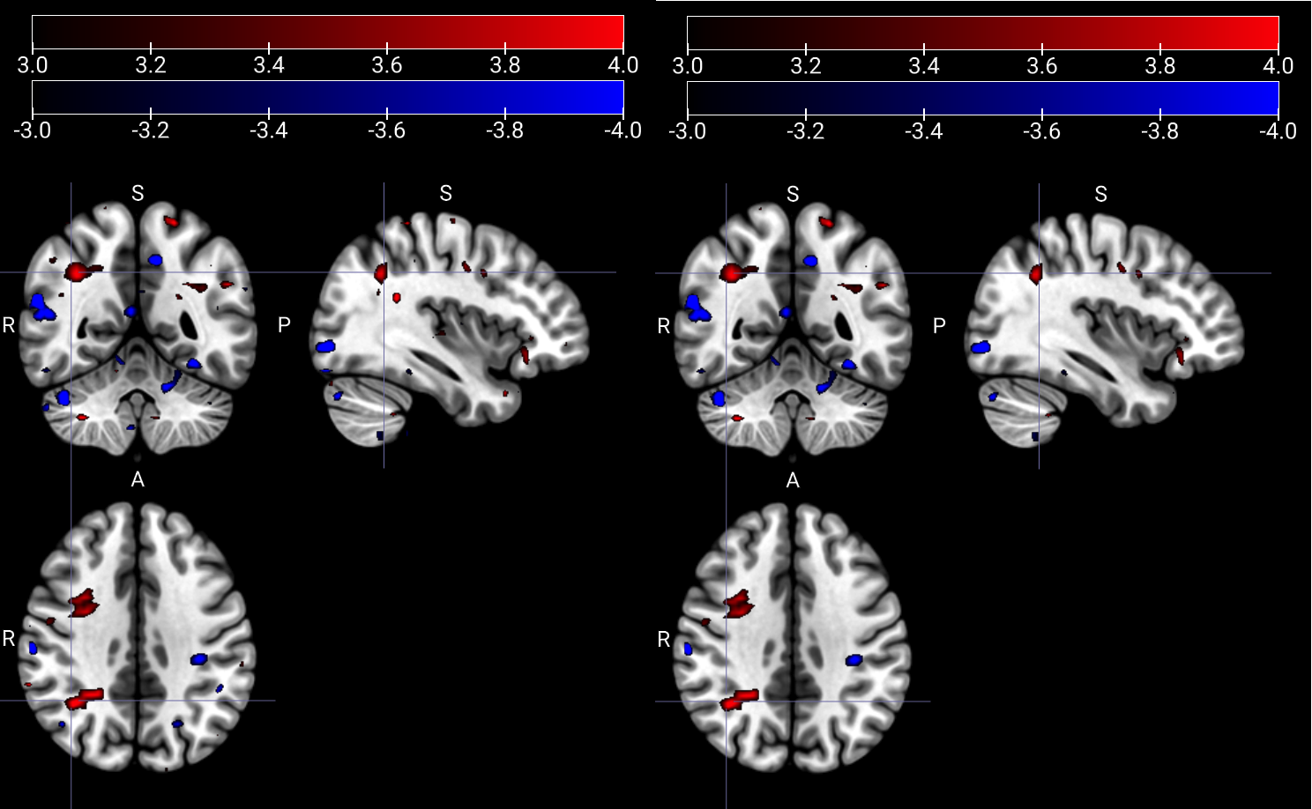The width and height of the screenshot is (1312, 809).
Task: Pick the large blue cluster in left coronal view
Action: [41, 307]
